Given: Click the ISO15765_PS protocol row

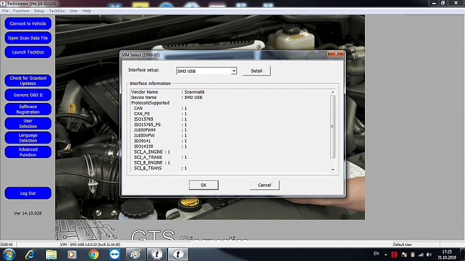Looking at the screenshot, I should [x=160, y=124].
